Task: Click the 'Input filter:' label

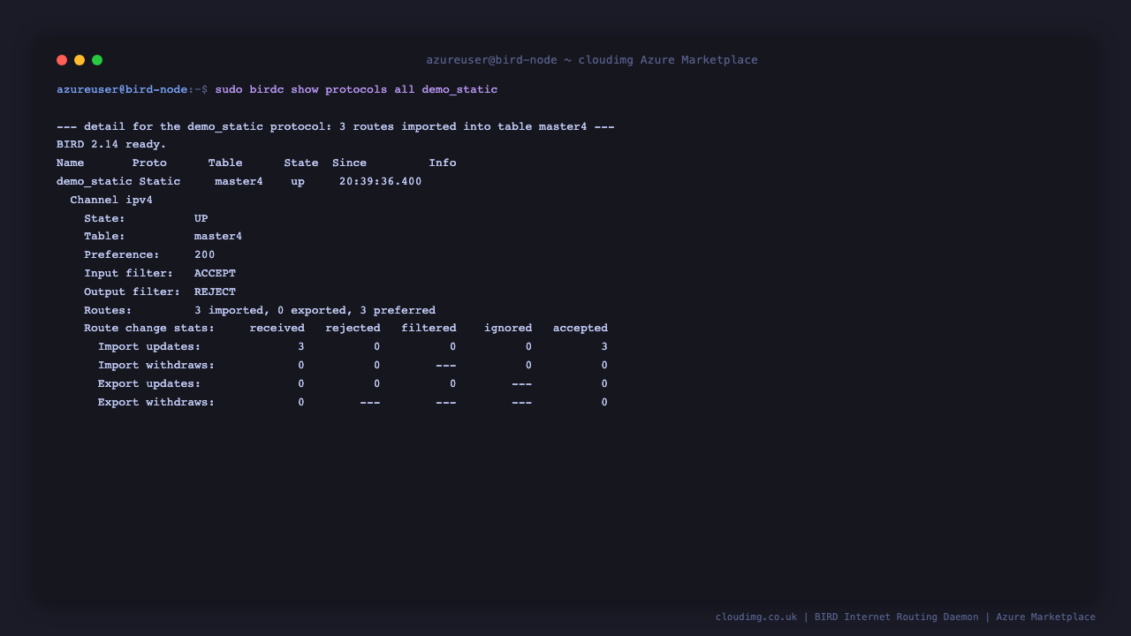Action: tap(129, 273)
